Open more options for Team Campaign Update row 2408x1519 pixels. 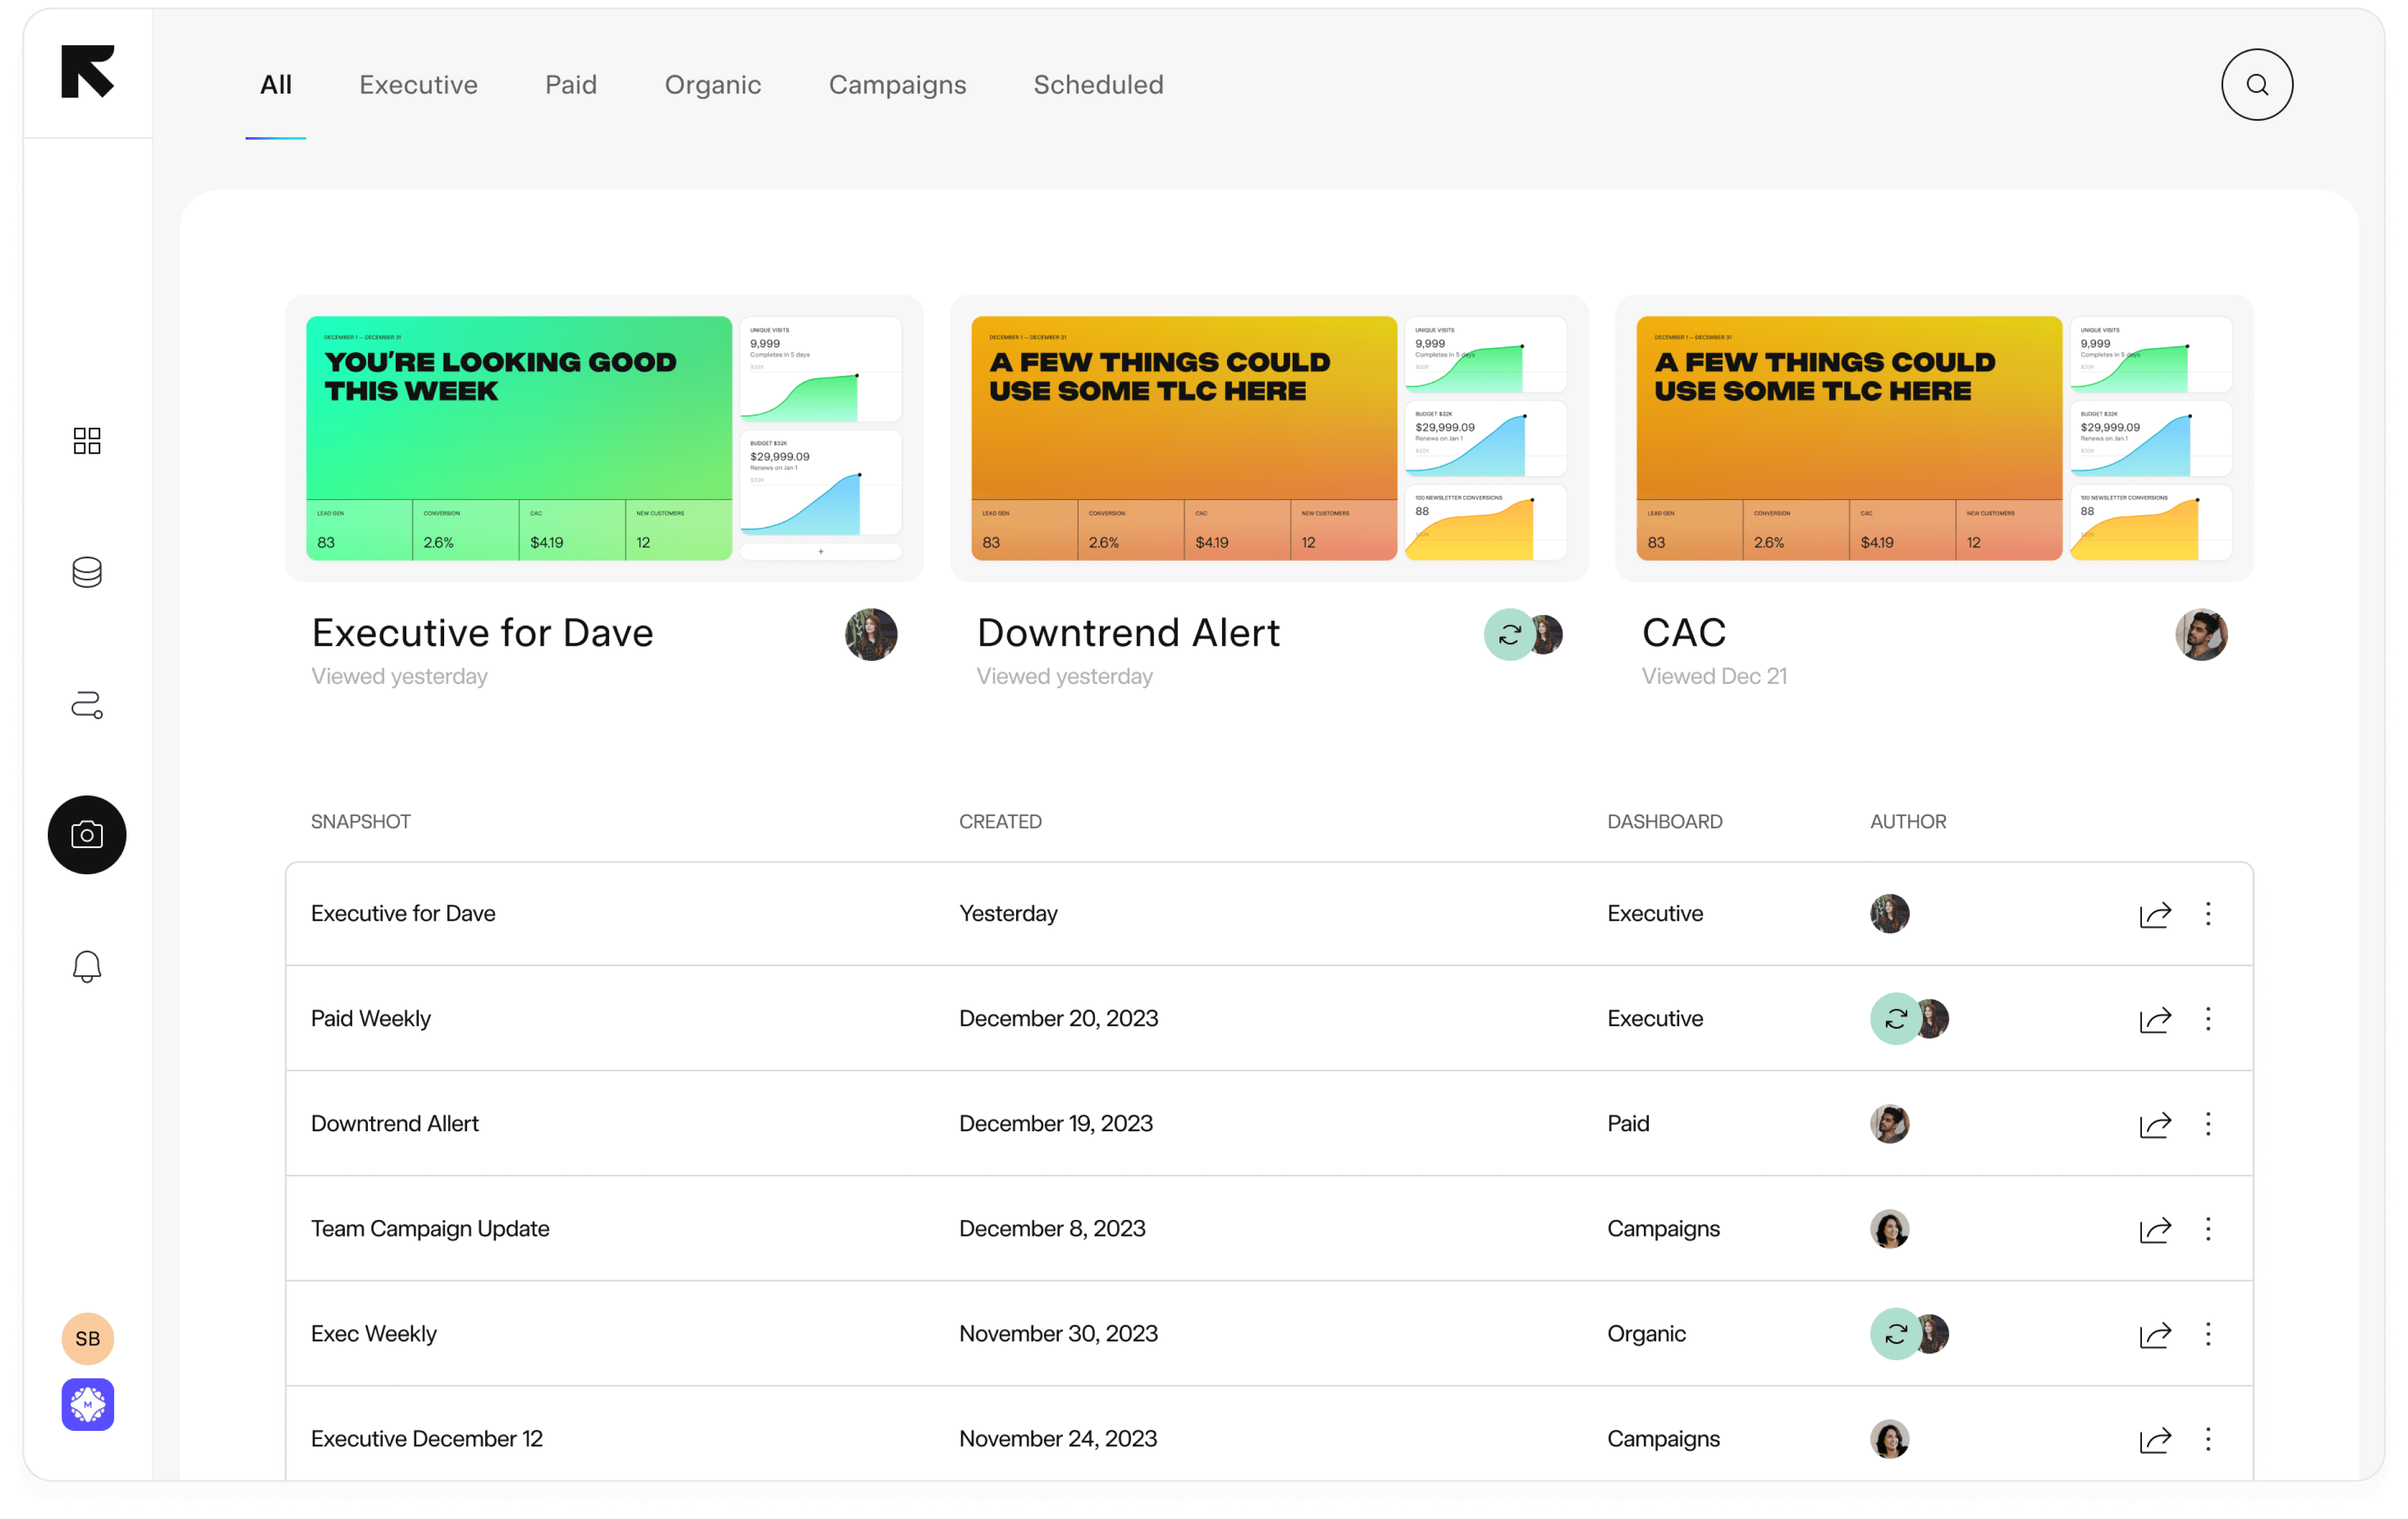(2208, 1229)
